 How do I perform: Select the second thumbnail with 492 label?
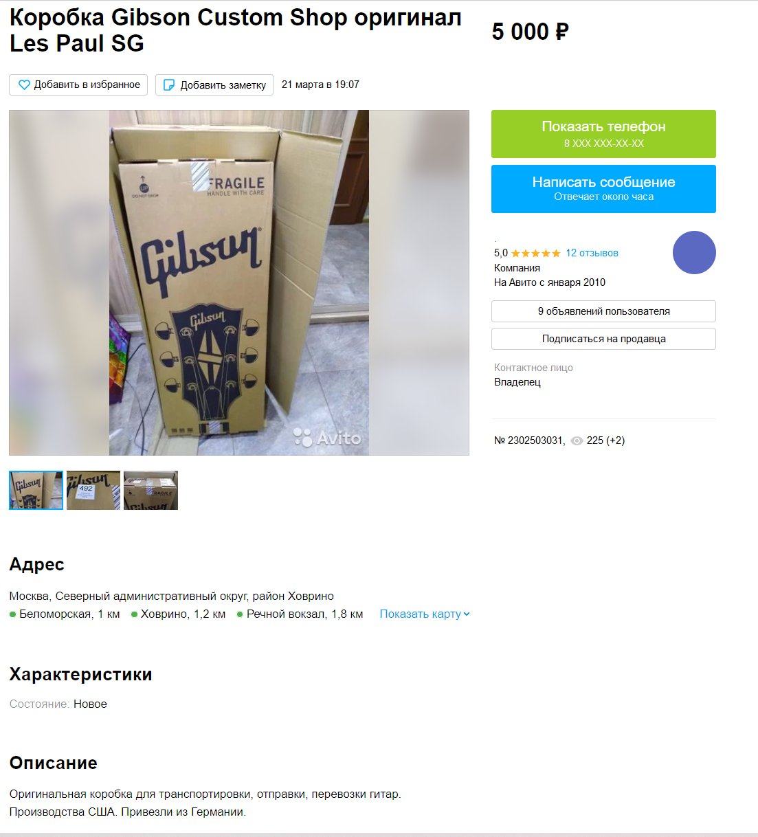pos(93,490)
